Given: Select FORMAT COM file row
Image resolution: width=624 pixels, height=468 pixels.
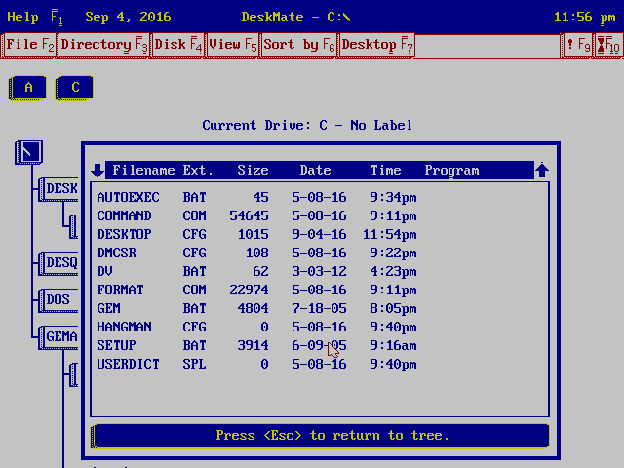Looking at the screenshot, I should 320,291.
